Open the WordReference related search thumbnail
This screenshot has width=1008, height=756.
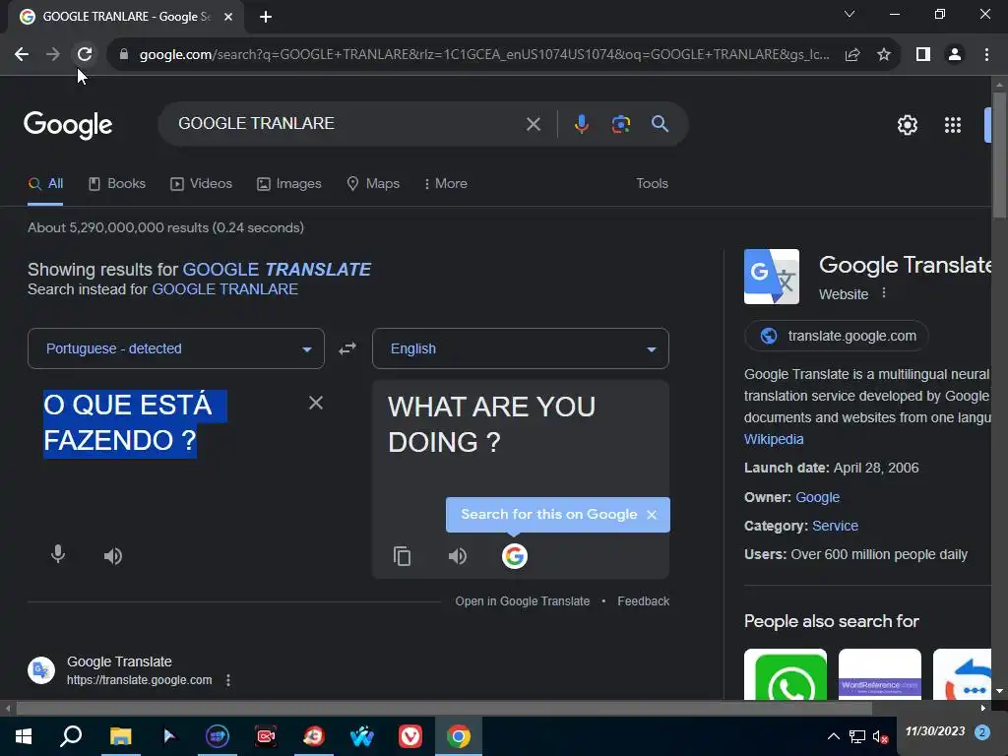(x=879, y=675)
